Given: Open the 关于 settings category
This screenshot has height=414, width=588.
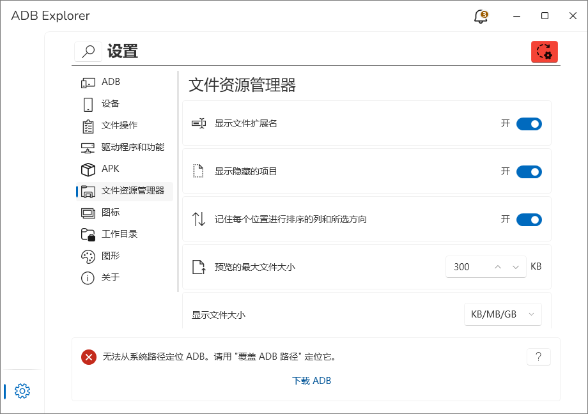Looking at the screenshot, I should pyautogui.click(x=125, y=278).
